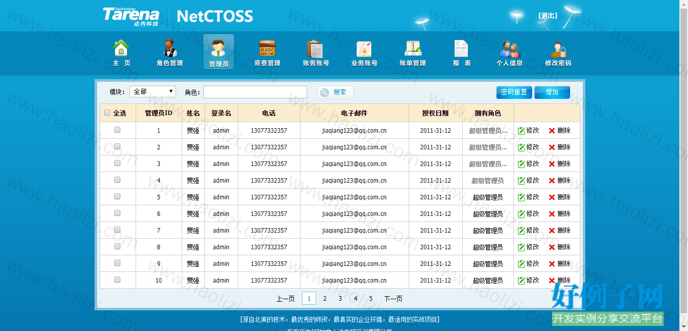Select pagination page 3
This screenshot has height=331, width=688.
click(340, 299)
